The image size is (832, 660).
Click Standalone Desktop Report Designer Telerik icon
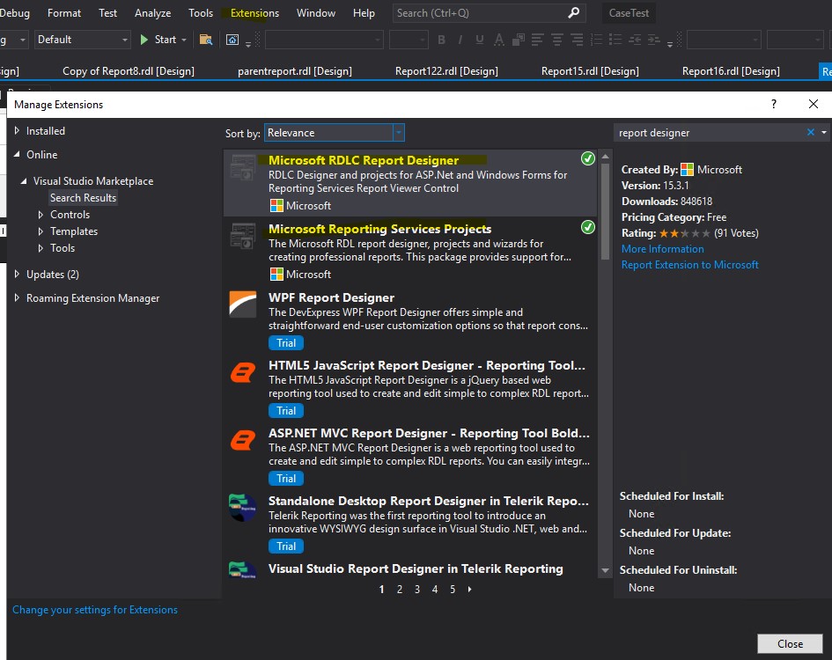point(243,507)
